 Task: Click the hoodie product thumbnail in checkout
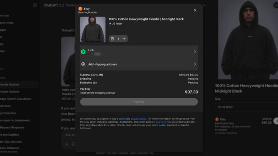tap(93, 29)
